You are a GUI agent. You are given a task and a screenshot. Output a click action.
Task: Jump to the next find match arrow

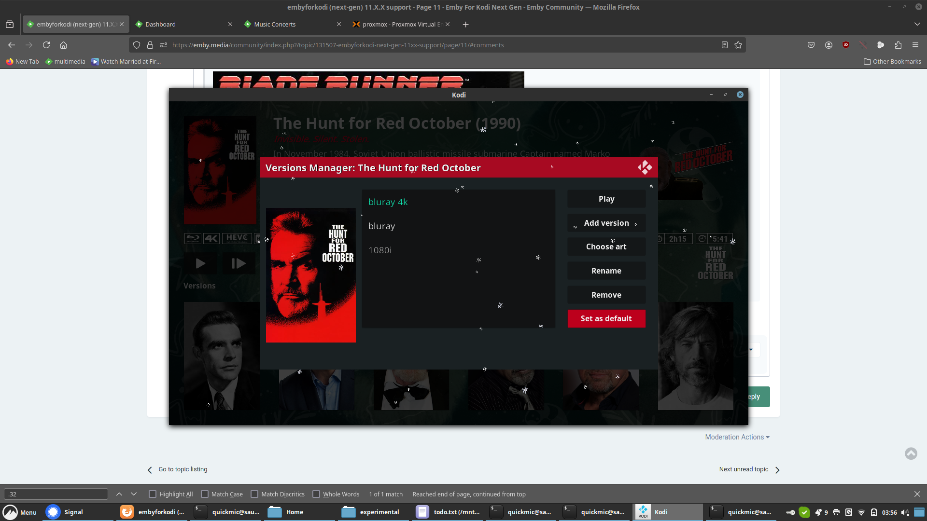point(134,494)
